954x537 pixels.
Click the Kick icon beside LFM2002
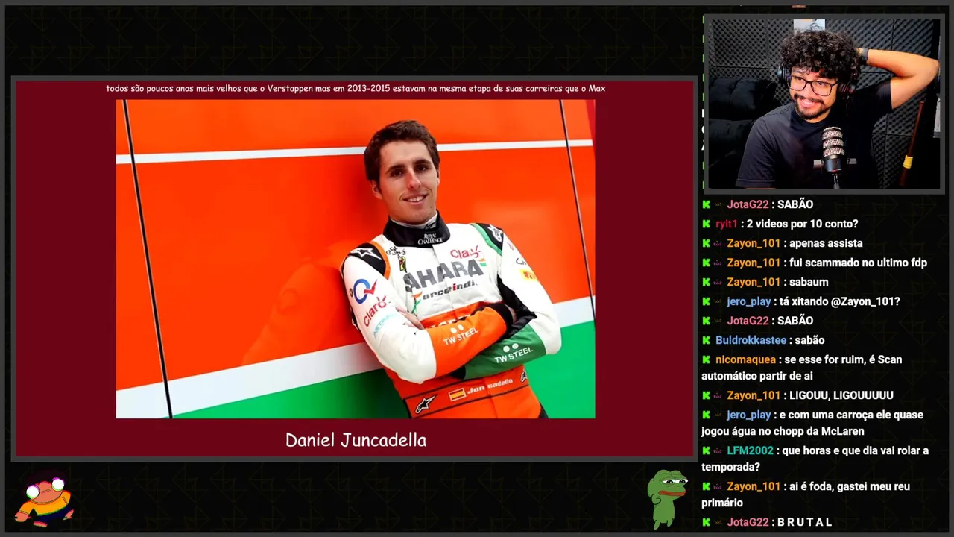(x=706, y=450)
